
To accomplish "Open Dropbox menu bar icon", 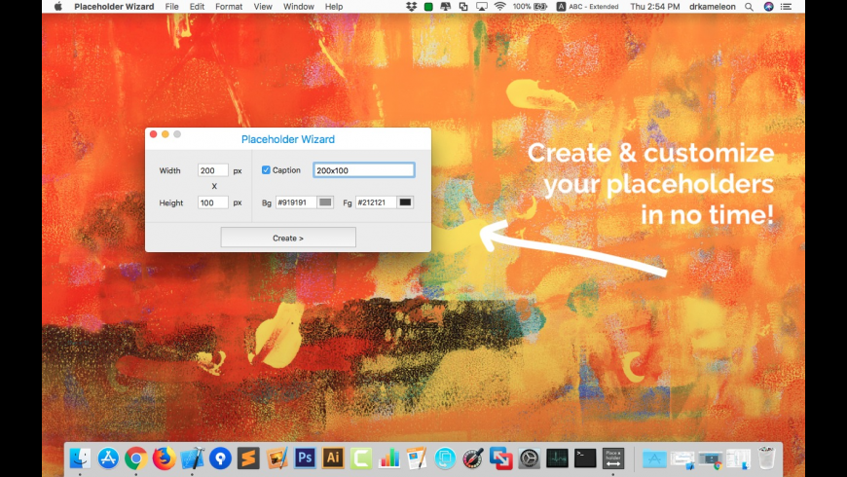I will 412,7.
